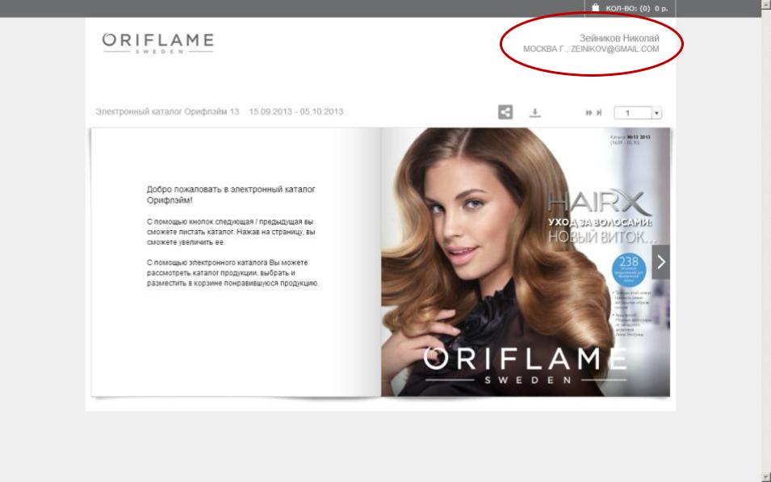Jump to the last catalog page icon
The image size is (771, 482).
pyautogui.click(x=599, y=113)
